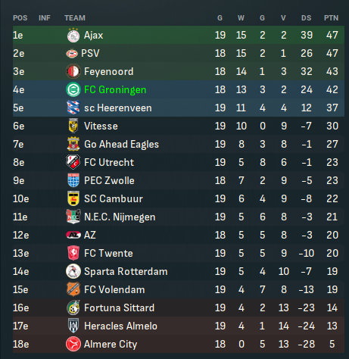Select the PEC Zwolle team name

(109, 180)
